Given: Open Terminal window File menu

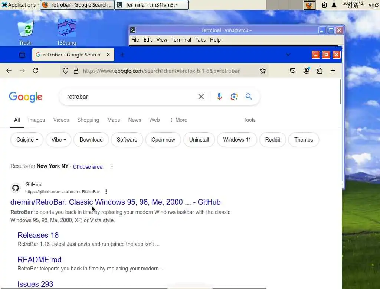Looking at the screenshot, I should point(135,40).
